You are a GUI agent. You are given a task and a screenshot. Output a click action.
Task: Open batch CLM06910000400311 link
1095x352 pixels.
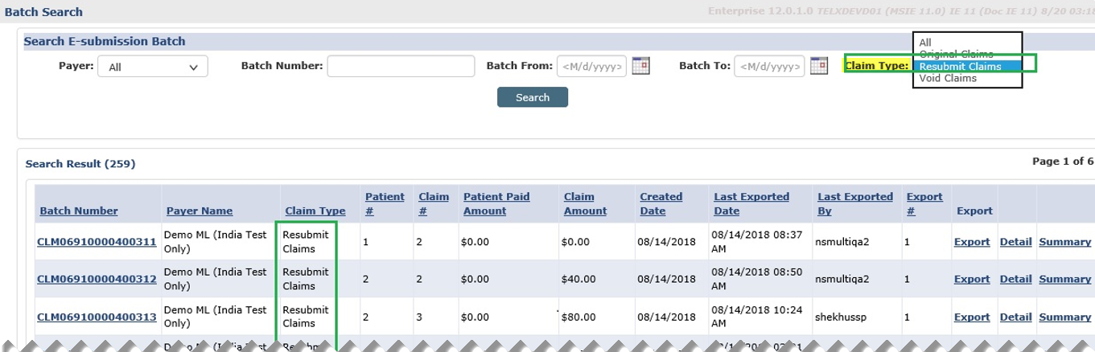coord(97,242)
